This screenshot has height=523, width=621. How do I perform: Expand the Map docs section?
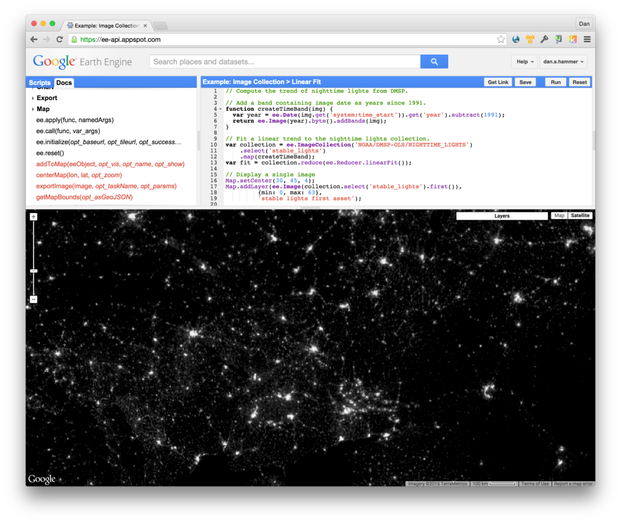[33, 109]
